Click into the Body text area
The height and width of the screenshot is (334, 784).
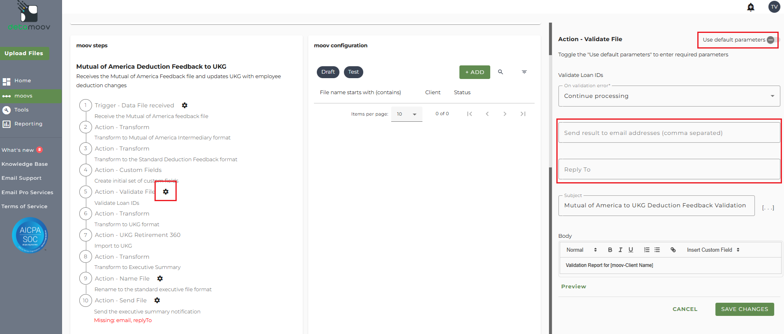(x=670, y=265)
